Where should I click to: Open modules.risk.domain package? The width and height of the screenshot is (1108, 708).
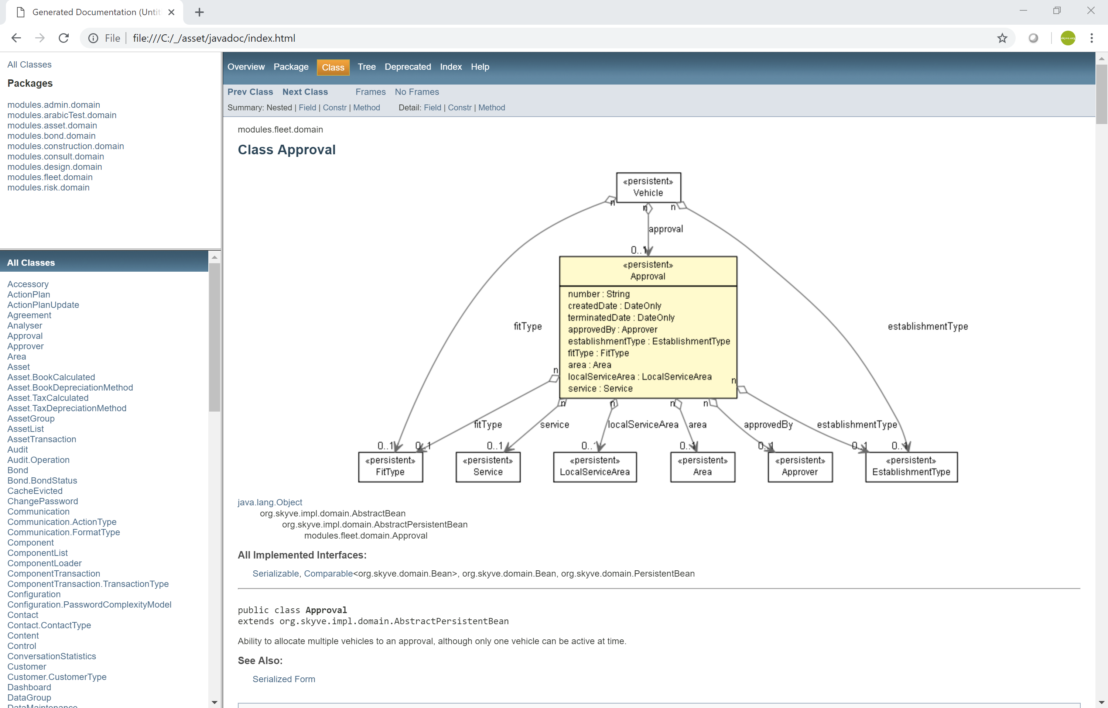point(48,188)
